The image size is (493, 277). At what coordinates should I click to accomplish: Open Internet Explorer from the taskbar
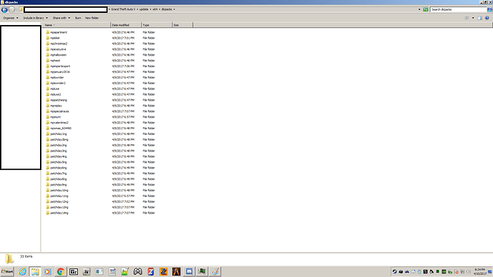(22, 272)
